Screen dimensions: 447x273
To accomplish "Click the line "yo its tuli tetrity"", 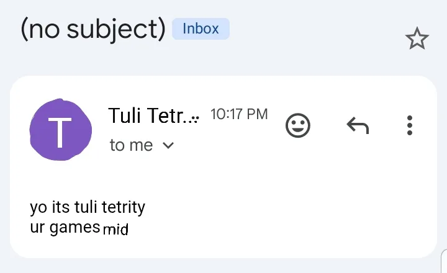I will [x=87, y=207].
